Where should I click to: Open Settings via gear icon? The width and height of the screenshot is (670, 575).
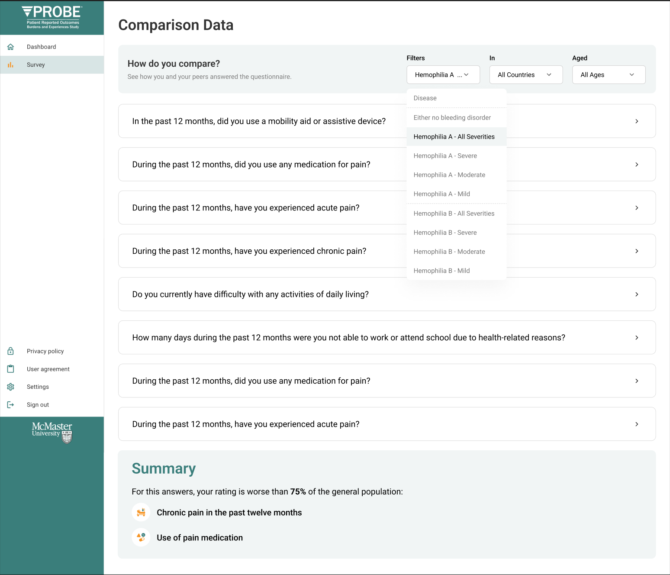tap(10, 387)
